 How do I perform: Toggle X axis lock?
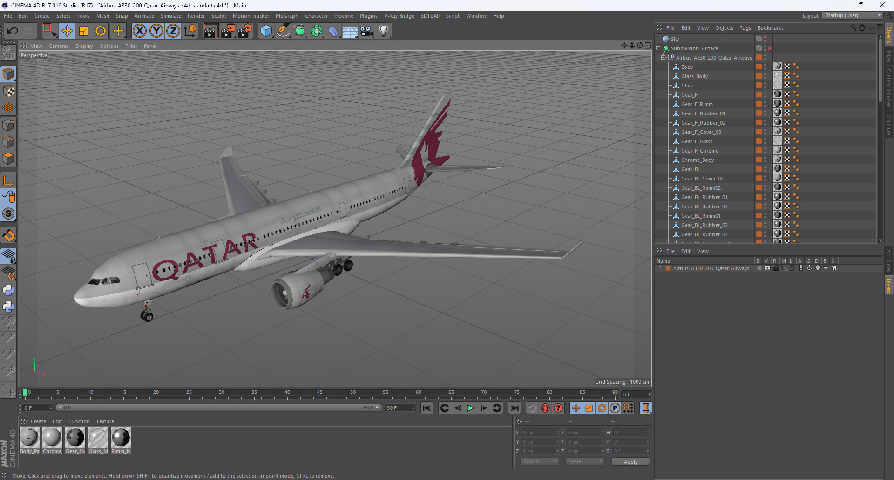(139, 31)
